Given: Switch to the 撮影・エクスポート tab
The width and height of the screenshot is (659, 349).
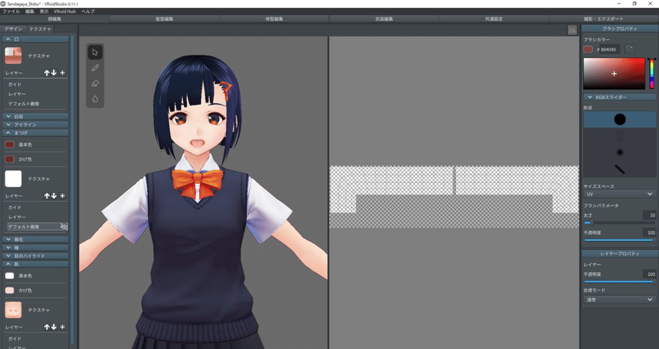Looking at the screenshot, I should [604, 19].
